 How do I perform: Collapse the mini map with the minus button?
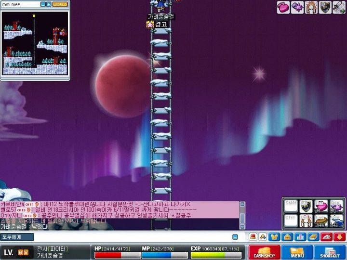43,4
